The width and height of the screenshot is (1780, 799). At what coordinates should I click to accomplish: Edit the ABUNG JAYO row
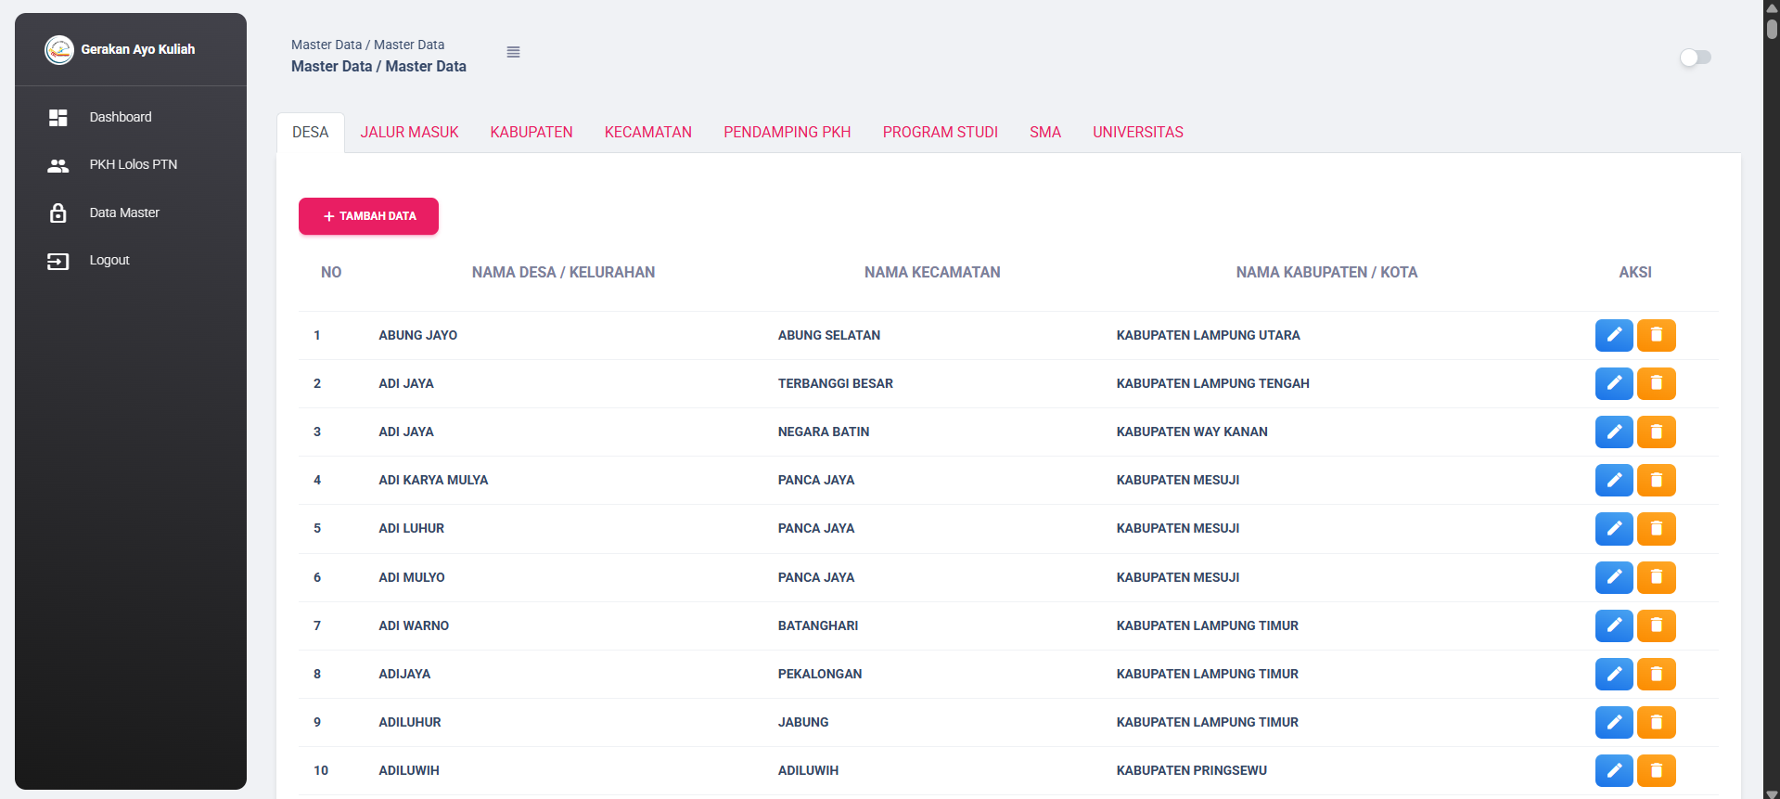click(1614, 335)
